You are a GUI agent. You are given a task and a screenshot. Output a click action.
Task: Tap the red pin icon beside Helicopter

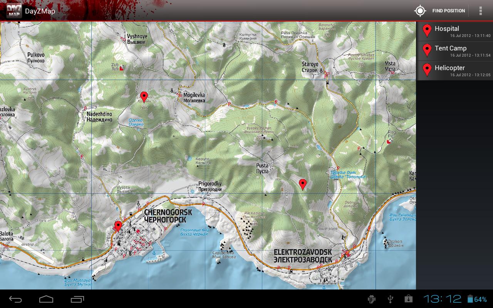pyautogui.click(x=427, y=70)
